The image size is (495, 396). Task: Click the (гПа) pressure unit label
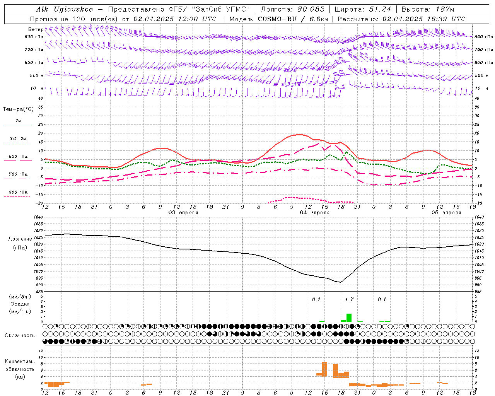[x=20, y=248]
